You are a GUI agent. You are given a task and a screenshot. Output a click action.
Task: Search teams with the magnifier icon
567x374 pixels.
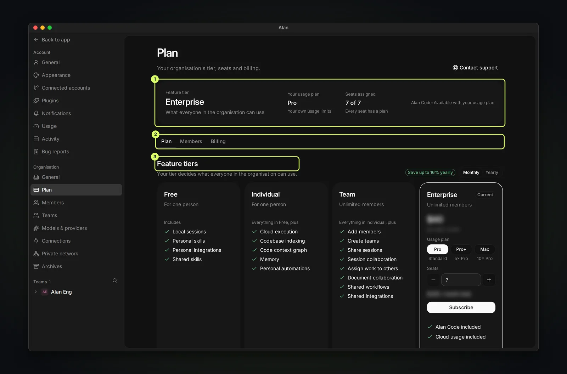tap(115, 280)
